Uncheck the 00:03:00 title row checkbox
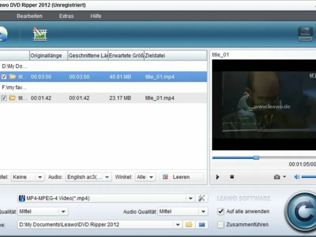This screenshot has width=316, height=237. click(4, 77)
